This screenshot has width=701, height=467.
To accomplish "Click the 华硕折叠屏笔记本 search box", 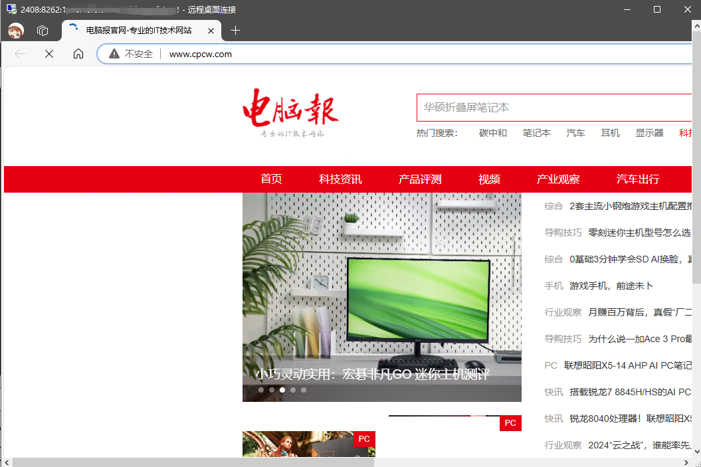I will click(551, 107).
